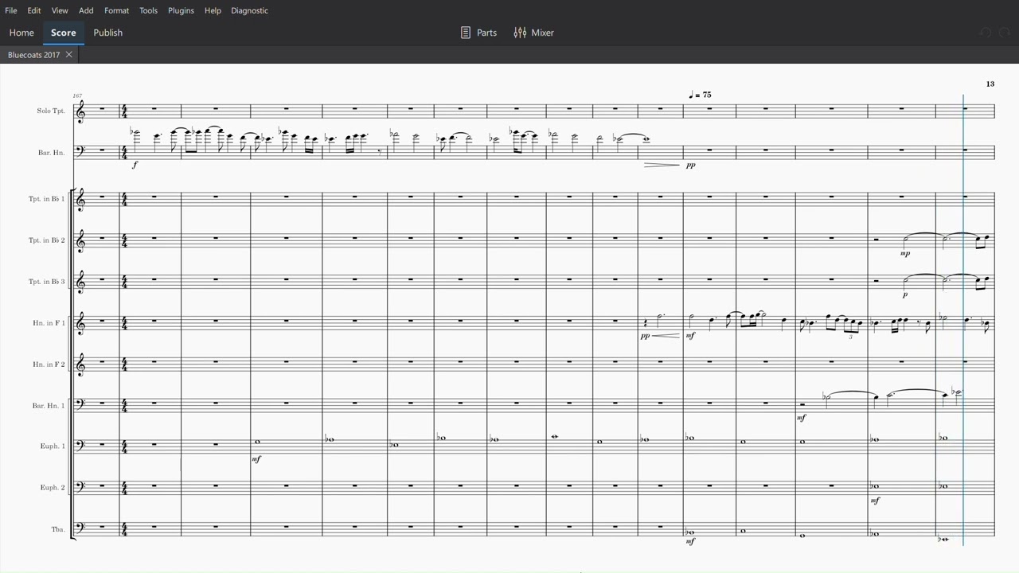Image resolution: width=1019 pixels, height=573 pixels.
Task: Open the Plugins menu
Action: coord(181,10)
